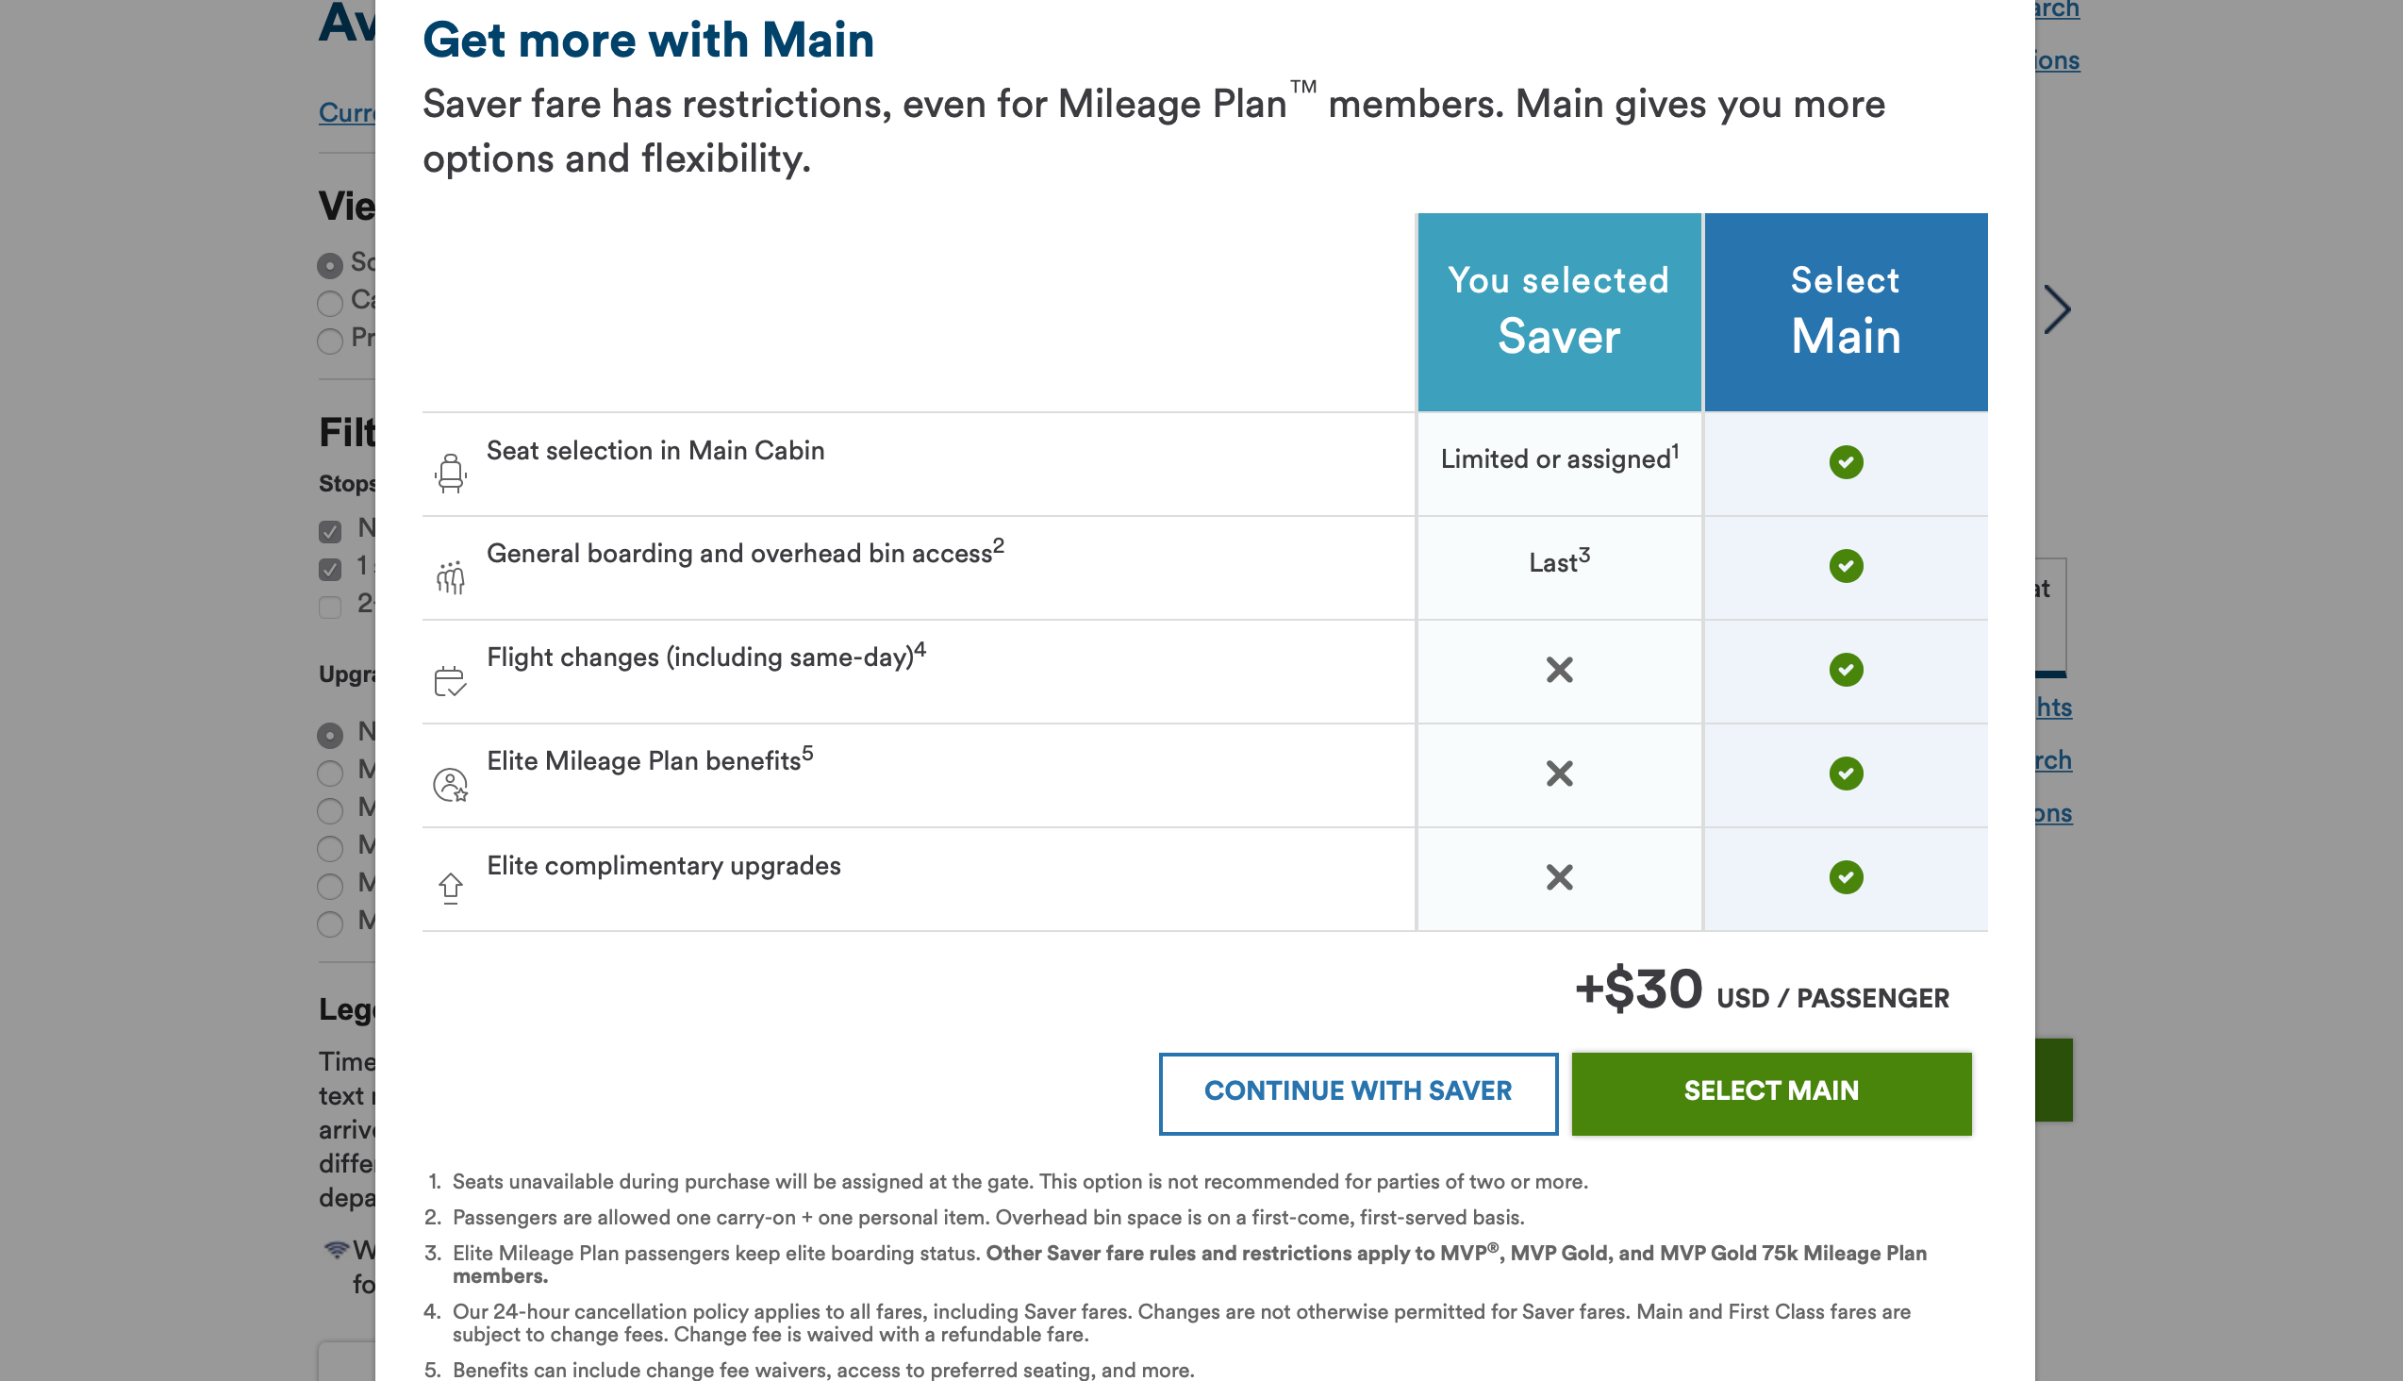
Task: Toggle the first checked Stops checkbox
Action: click(x=330, y=531)
